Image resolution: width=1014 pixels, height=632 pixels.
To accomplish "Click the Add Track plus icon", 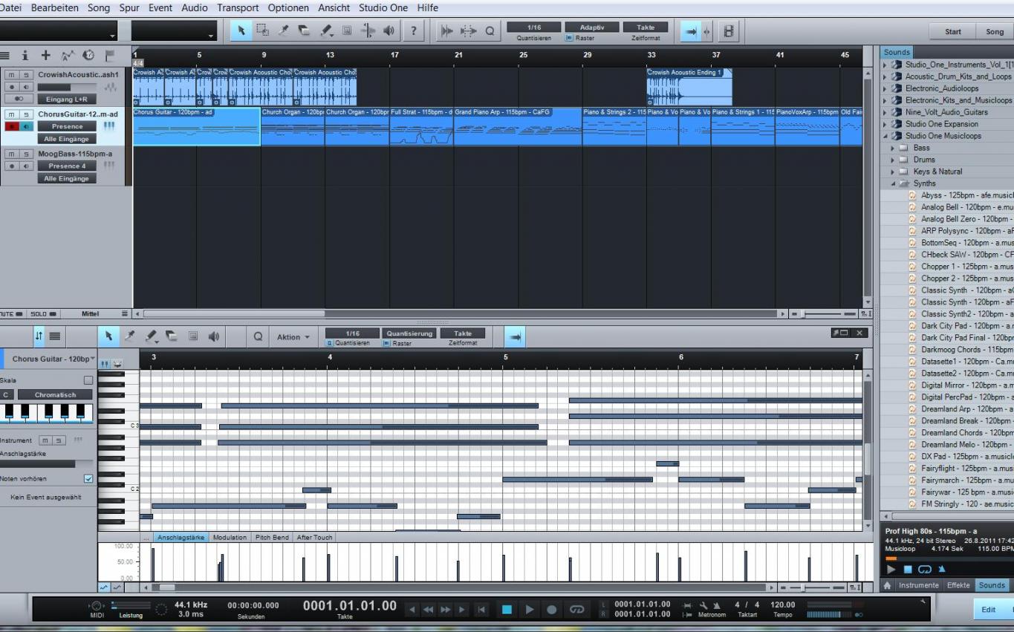I will coord(45,56).
